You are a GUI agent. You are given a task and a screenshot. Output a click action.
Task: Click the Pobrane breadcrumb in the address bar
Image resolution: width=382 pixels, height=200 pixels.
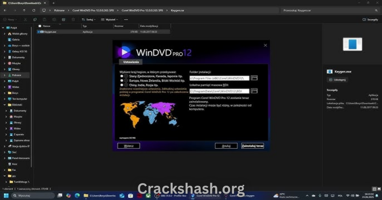[59, 10]
